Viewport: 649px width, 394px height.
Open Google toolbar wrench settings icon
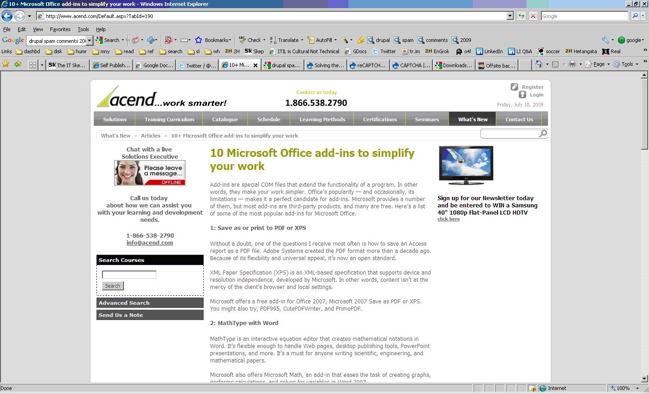point(605,40)
